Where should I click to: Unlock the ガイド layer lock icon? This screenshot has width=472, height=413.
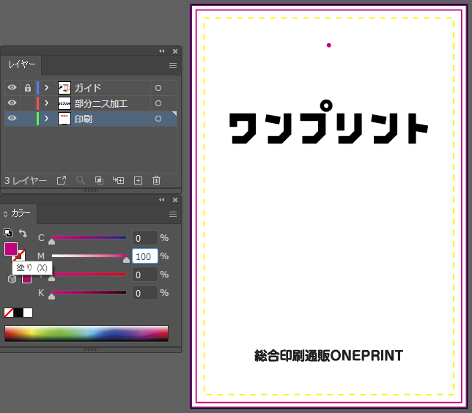pos(28,88)
